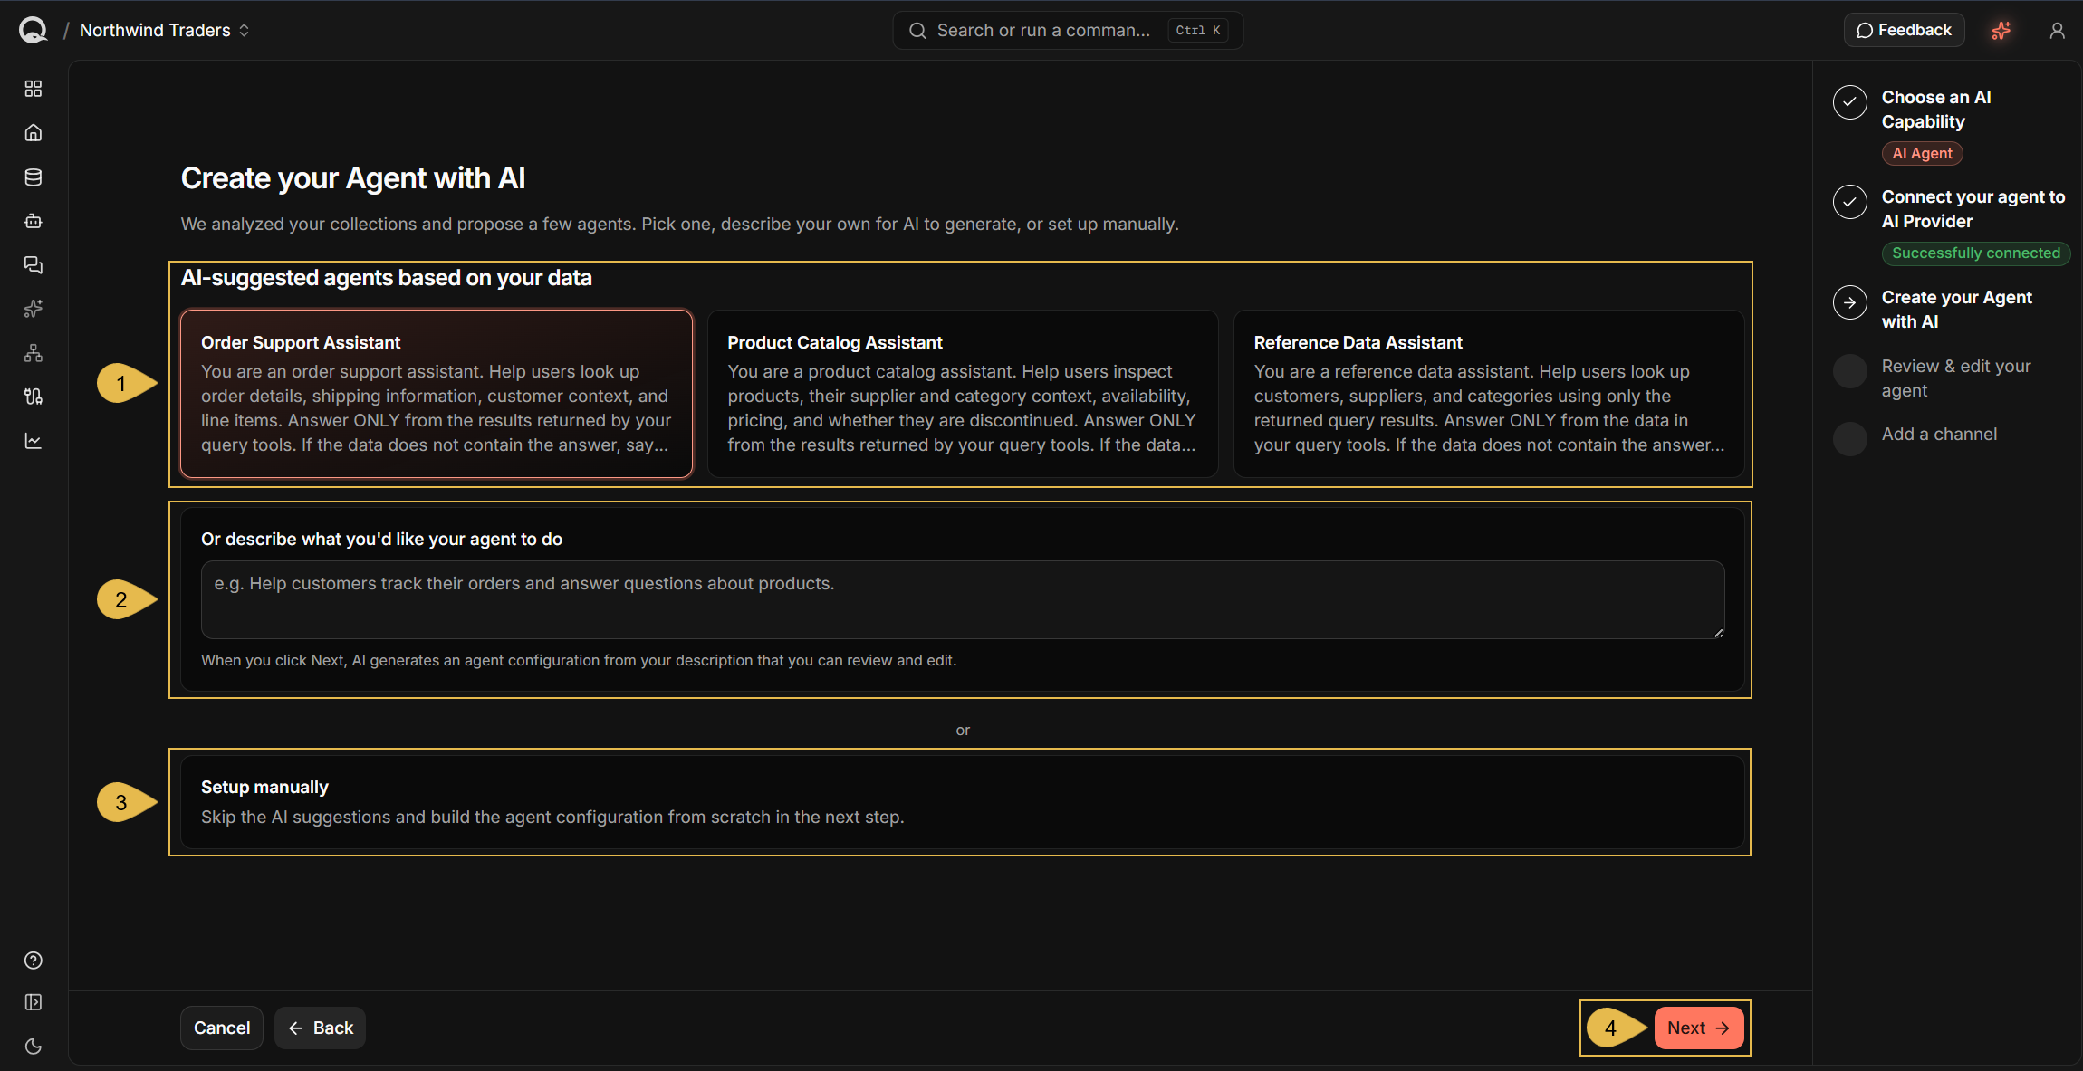This screenshot has height=1071, width=2083.
Task: Open the help question mark icon
Action: (x=34, y=961)
